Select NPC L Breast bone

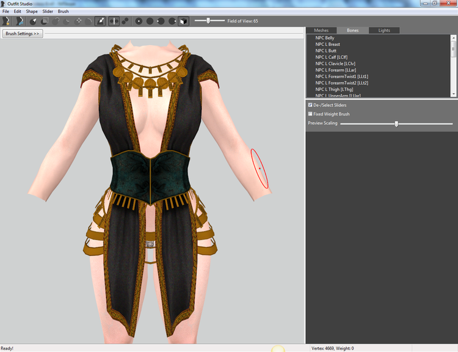pyautogui.click(x=328, y=44)
